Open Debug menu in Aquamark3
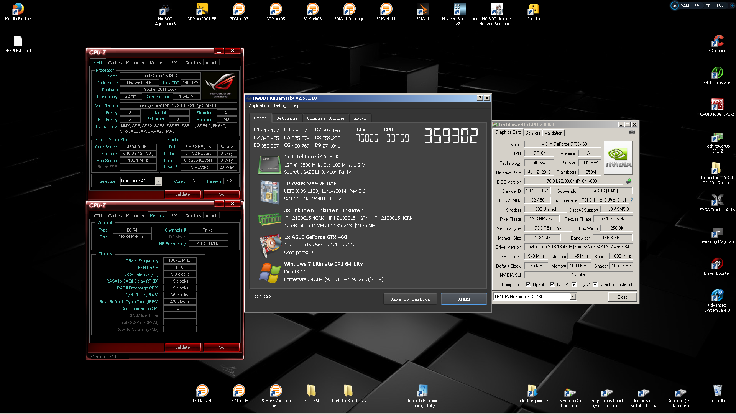This screenshot has height=414, width=736. click(280, 105)
